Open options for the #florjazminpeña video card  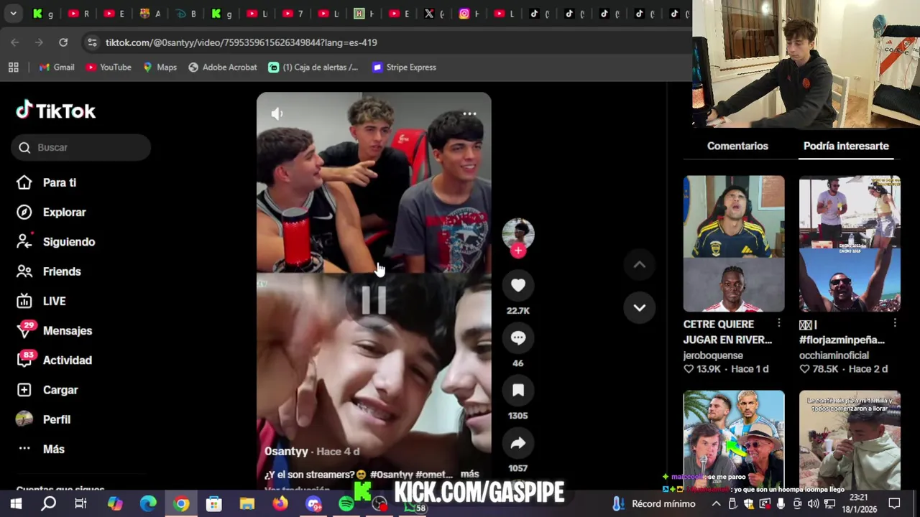895,324
